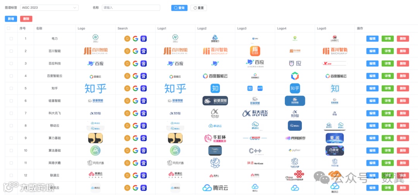Click the red 删除 button above the table
This screenshot has width=418, height=195.
26,19
